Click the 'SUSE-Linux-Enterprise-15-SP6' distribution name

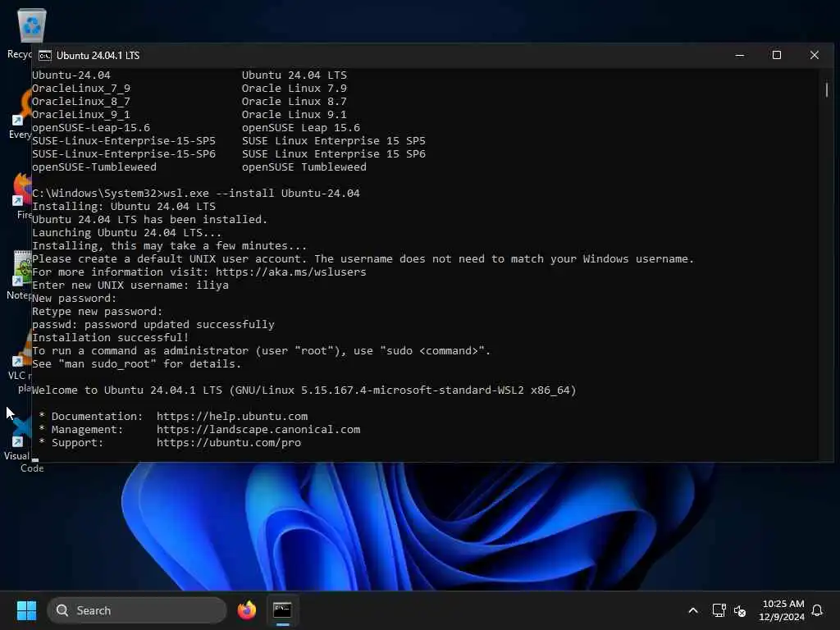pos(124,153)
